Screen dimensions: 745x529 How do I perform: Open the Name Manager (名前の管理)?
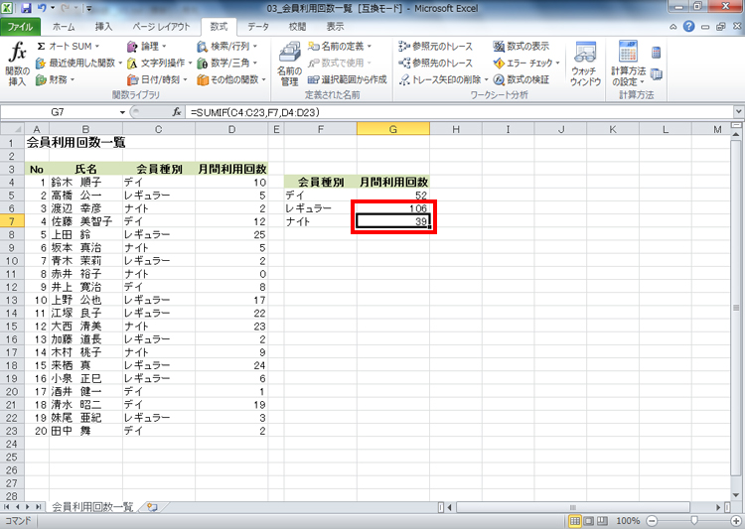289,65
